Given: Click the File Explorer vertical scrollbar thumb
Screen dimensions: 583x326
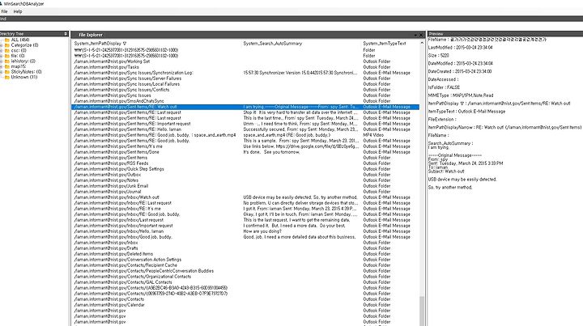Looking at the screenshot, I should click(422, 311).
